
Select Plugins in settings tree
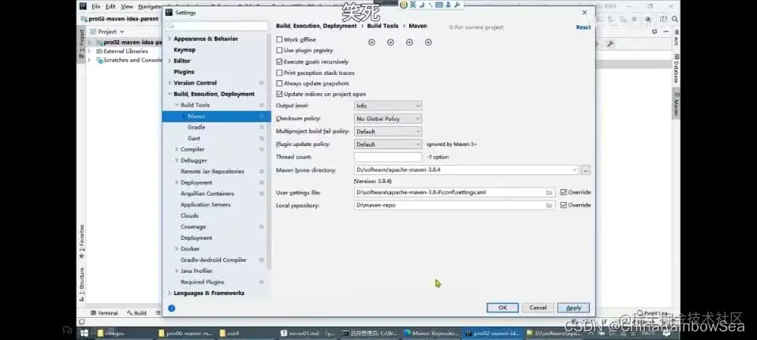[184, 72]
